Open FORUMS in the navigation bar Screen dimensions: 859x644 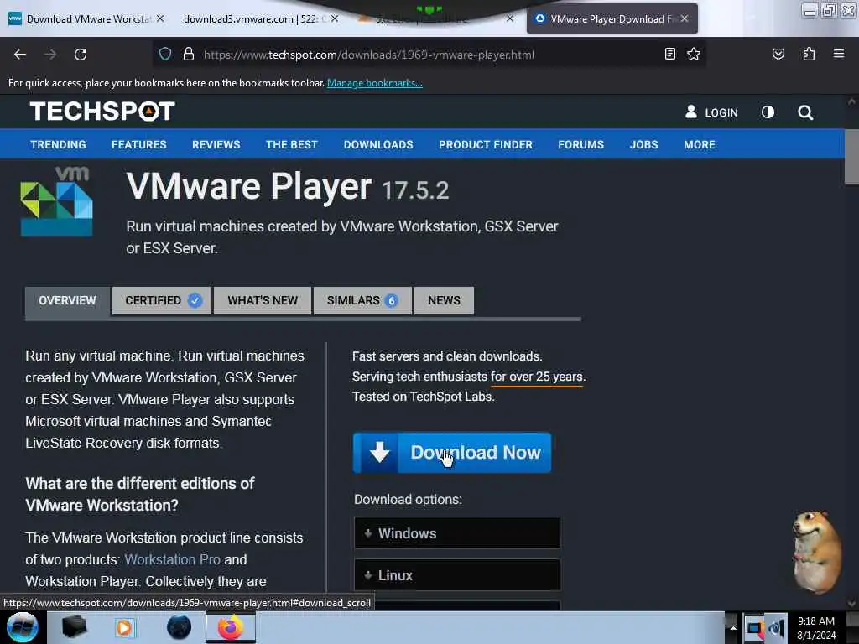point(580,144)
